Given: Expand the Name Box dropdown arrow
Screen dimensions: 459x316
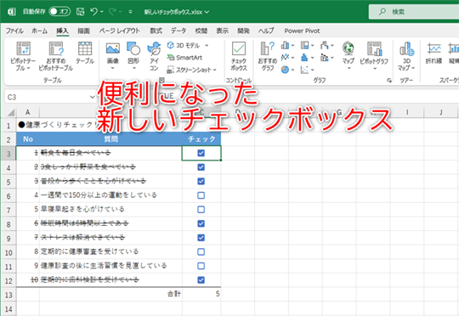Looking at the screenshot, I should (x=92, y=97).
